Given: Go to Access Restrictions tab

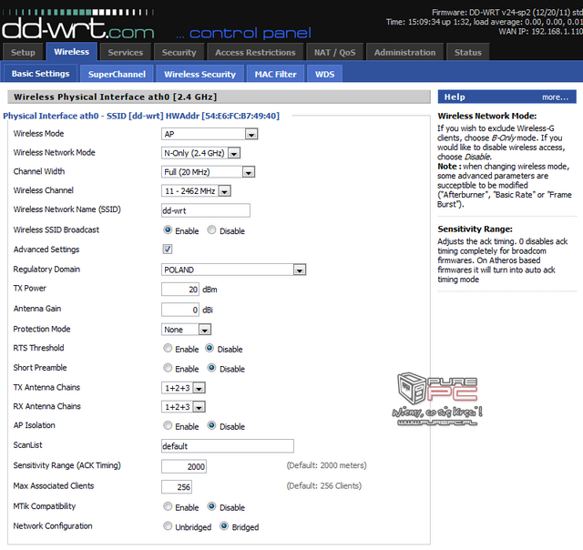Looking at the screenshot, I should click(x=255, y=52).
